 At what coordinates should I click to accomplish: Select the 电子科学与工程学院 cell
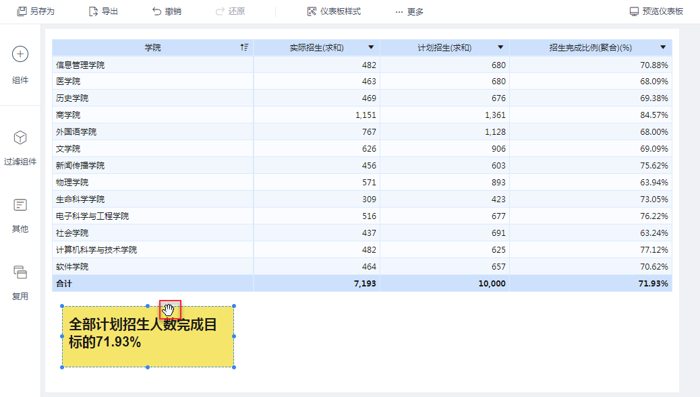(152, 216)
